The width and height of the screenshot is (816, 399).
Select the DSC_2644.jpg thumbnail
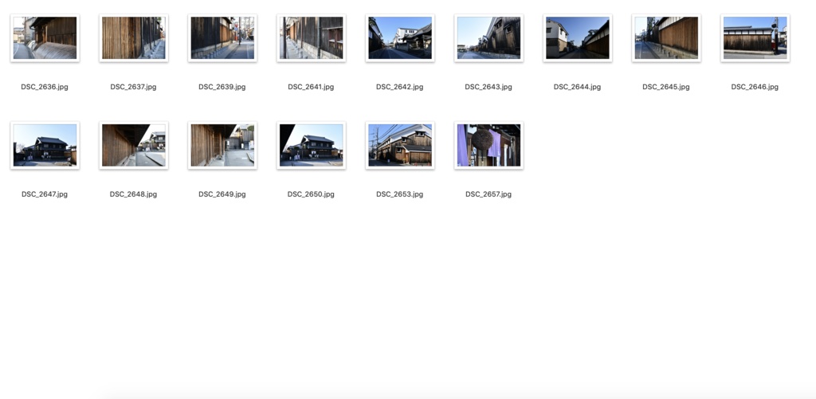point(577,38)
